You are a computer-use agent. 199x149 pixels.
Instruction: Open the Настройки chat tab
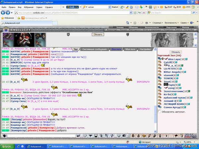pos(145,49)
